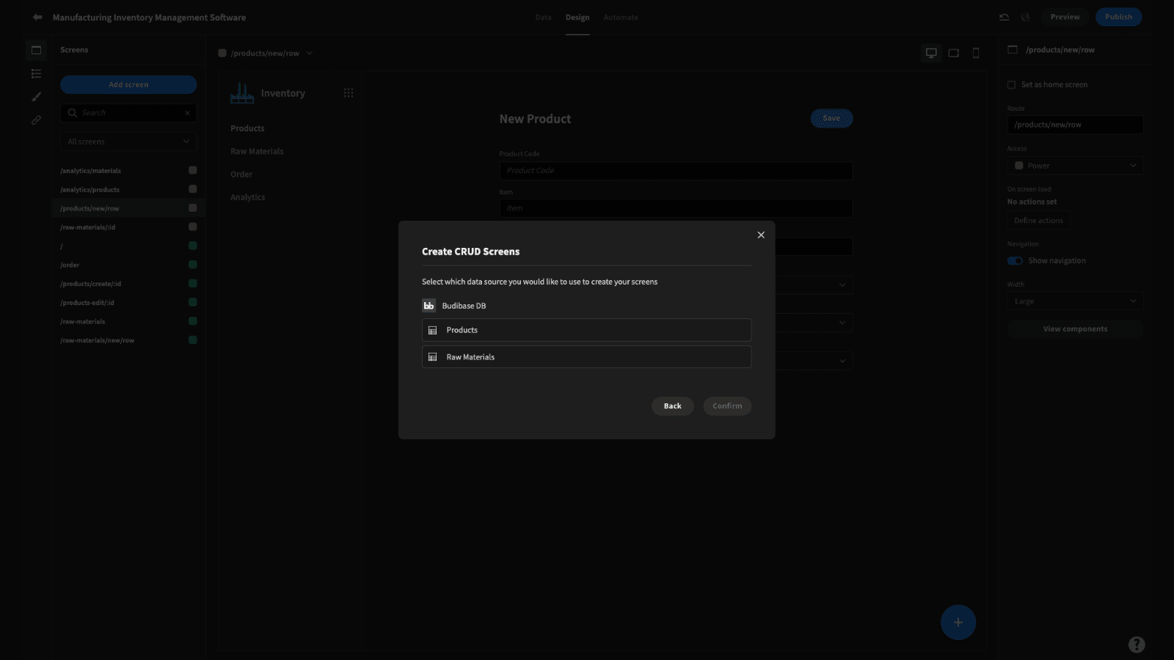Switch to tablet preview device icon
The height and width of the screenshot is (660, 1174).
click(x=954, y=53)
